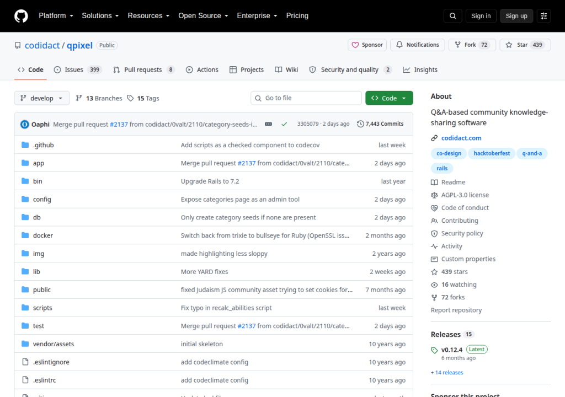
Task: Switch to the Pull requests tab
Action: (x=143, y=70)
